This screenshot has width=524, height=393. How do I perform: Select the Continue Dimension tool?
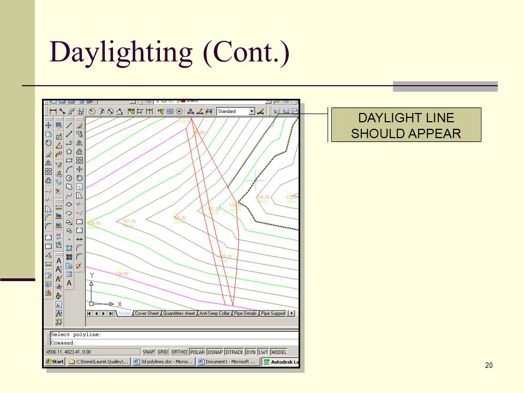149,111
